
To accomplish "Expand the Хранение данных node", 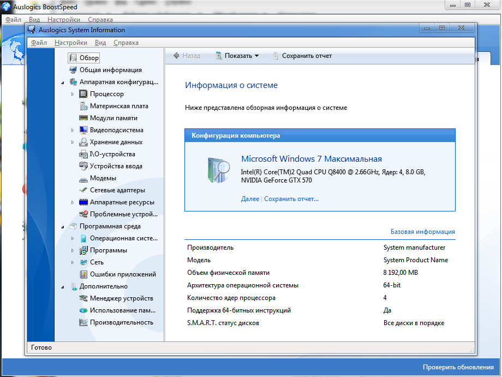I will pyautogui.click(x=73, y=143).
